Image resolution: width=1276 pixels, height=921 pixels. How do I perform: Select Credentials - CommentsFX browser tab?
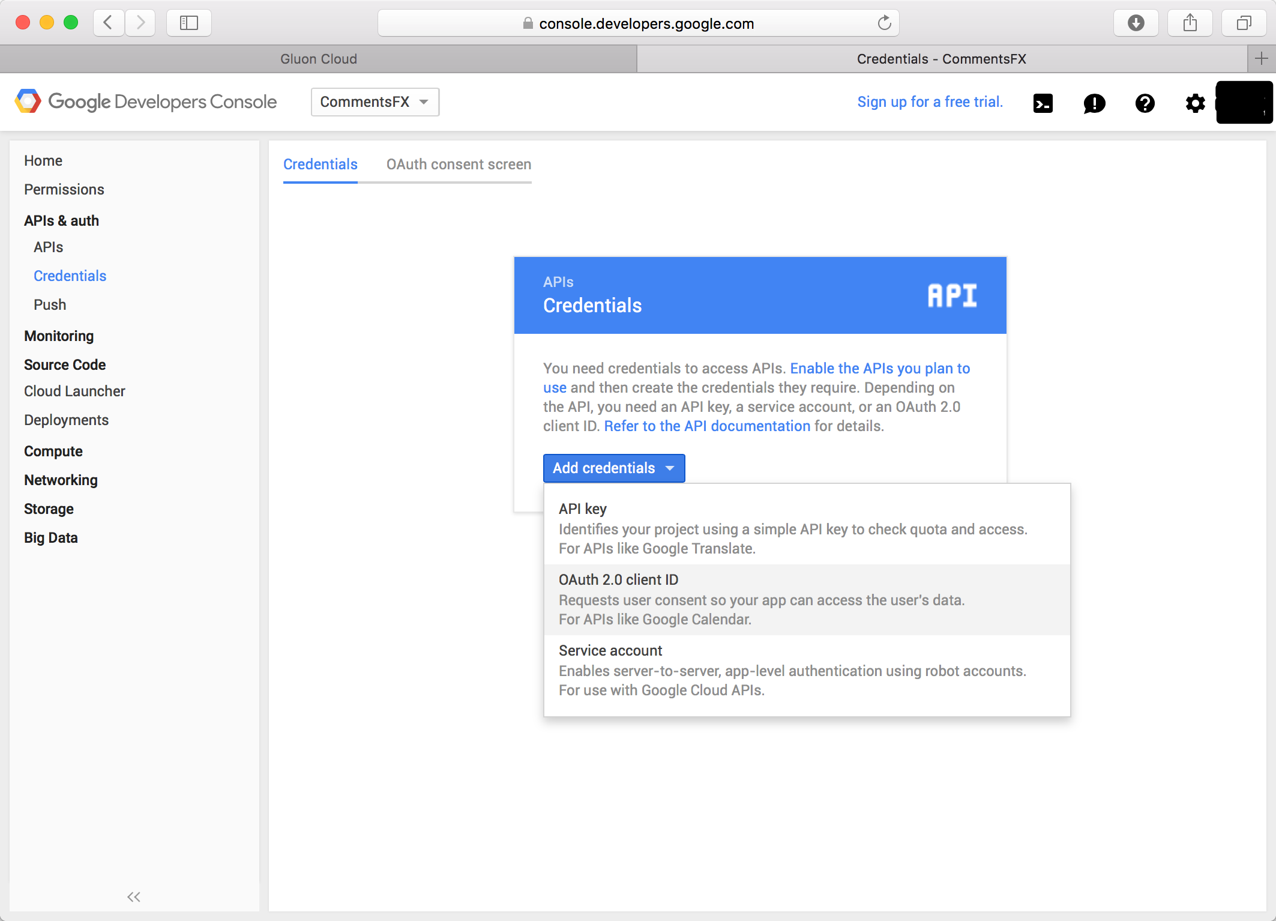pyautogui.click(x=942, y=59)
